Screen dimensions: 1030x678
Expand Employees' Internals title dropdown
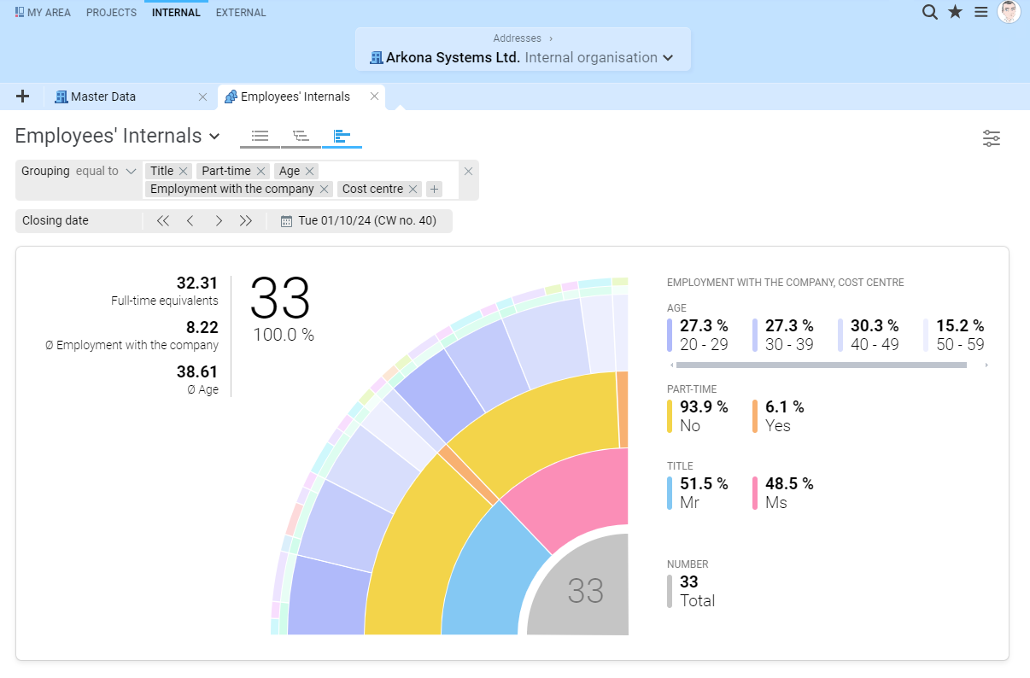[x=214, y=137]
